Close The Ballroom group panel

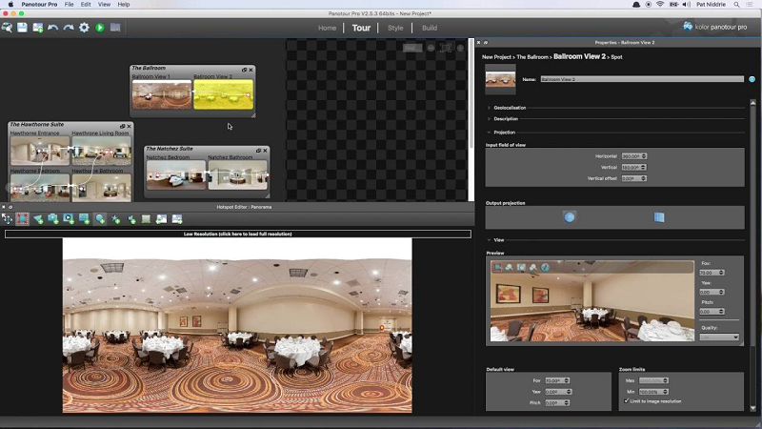tap(251, 70)
